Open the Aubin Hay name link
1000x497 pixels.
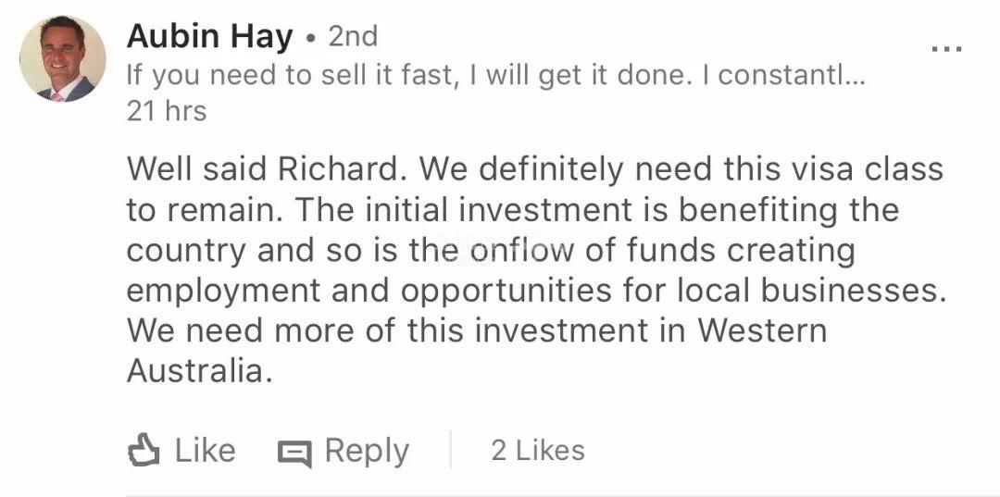coord(209,36)
